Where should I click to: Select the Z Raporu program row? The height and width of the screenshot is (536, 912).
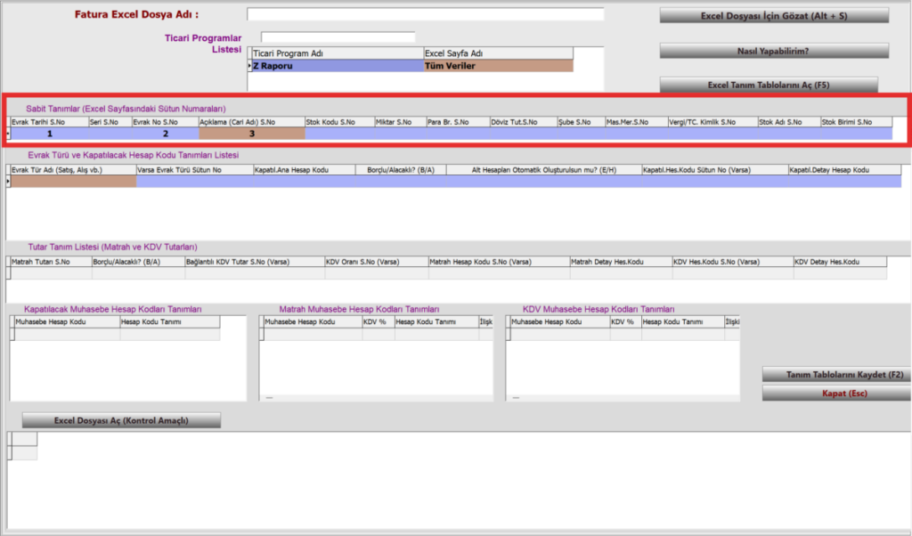pos(338,66)
